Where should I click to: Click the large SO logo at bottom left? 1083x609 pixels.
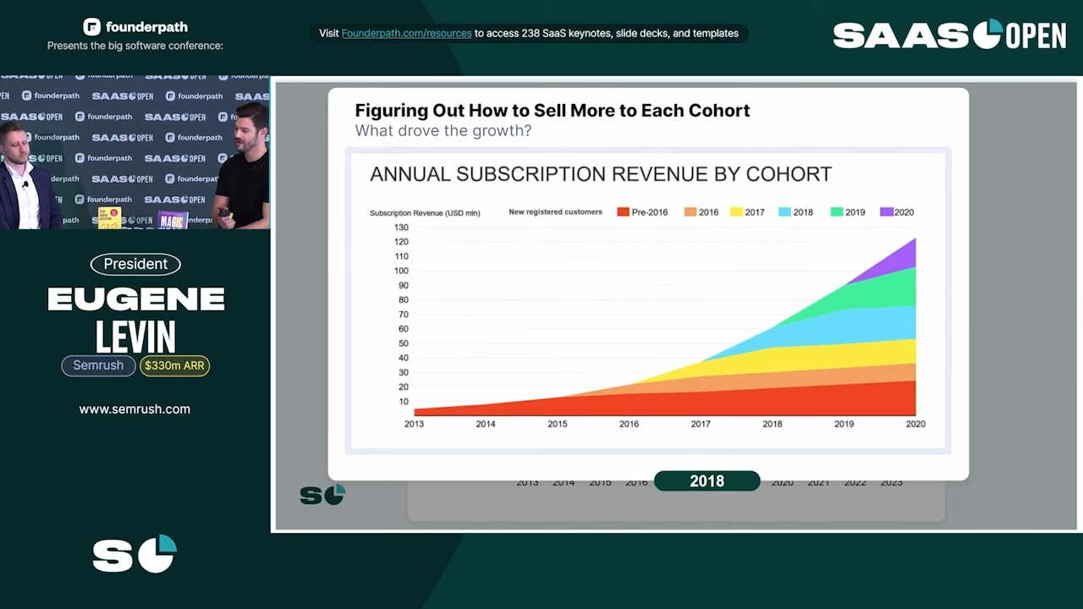click(135, 554)
